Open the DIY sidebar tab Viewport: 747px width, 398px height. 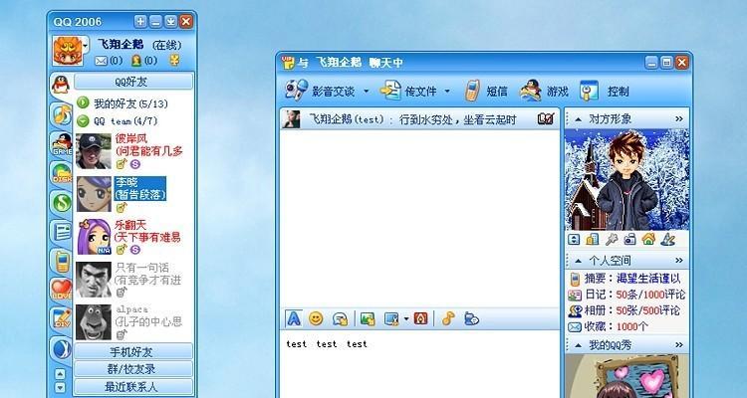pyautogui.click(x=62, y=318)
